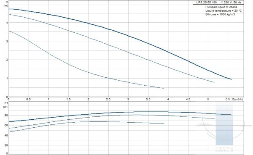Click the end of the lowest speed head curve
The height and width of the screenshot is (155, 253).
point(164,88)
